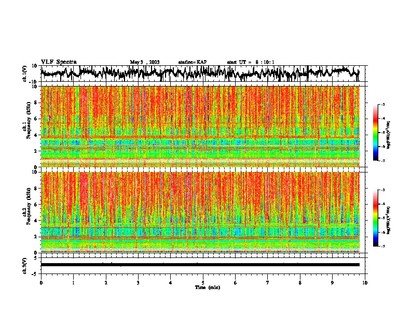
Task: Click time axis tick label "2"
Action: point(106,283)
